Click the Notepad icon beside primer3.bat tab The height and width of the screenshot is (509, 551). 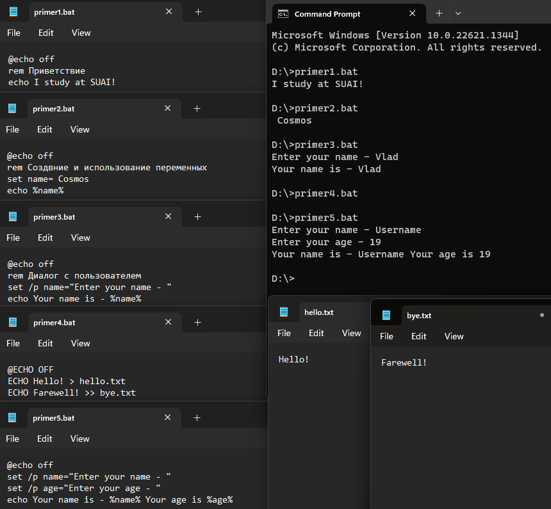(13, 217)
